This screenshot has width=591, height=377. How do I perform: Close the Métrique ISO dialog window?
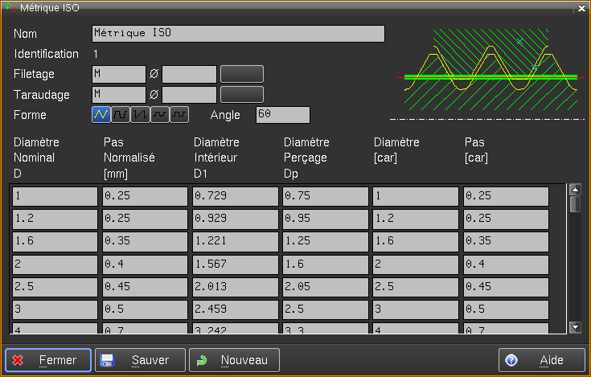[581, 9]
